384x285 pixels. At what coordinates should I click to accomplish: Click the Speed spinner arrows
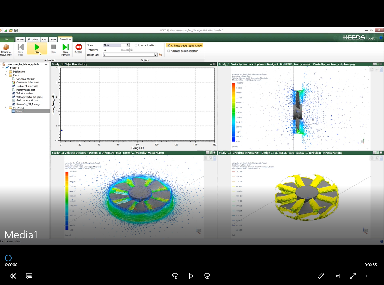(x=128, y=45)
